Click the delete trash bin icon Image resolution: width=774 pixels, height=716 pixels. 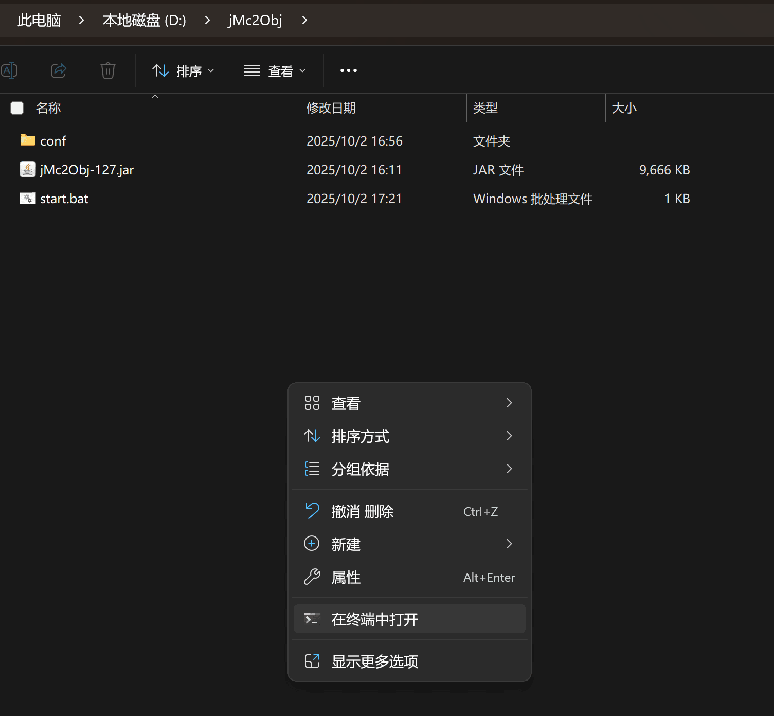108,70
